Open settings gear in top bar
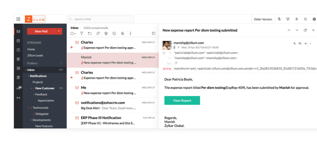This screenshot has width=317, height=148. pos(305,19)
